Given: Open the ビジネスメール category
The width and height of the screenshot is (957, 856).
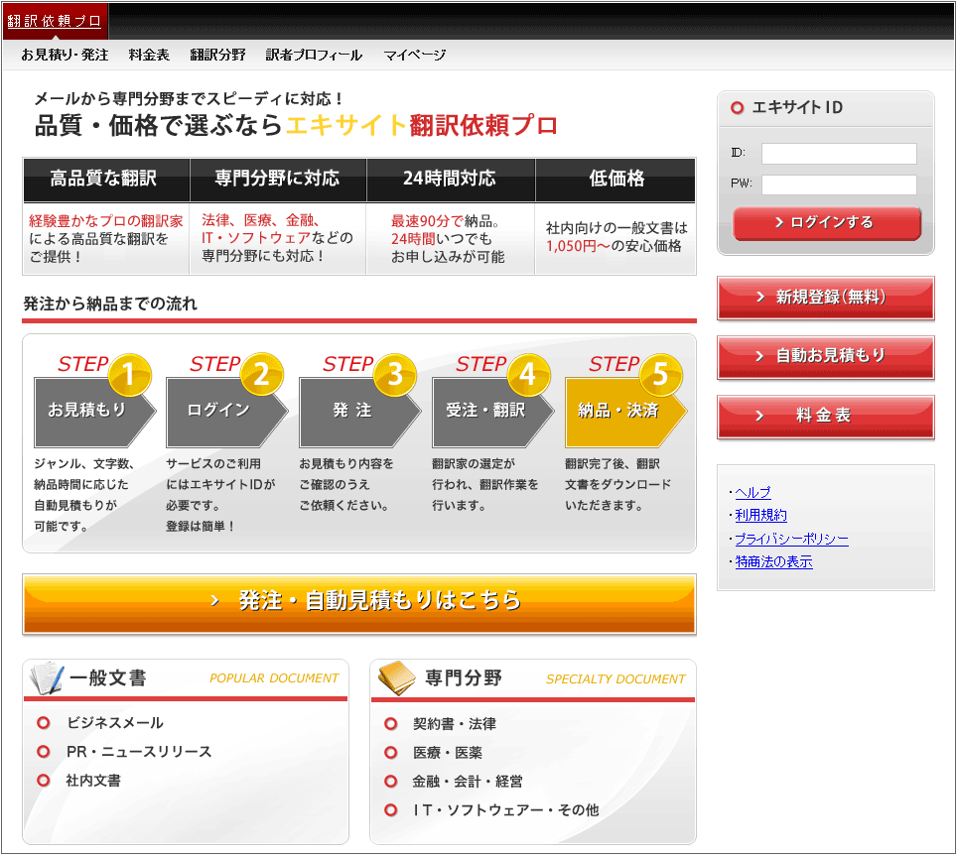Looking at the screenshot, I should pos(115,723).
